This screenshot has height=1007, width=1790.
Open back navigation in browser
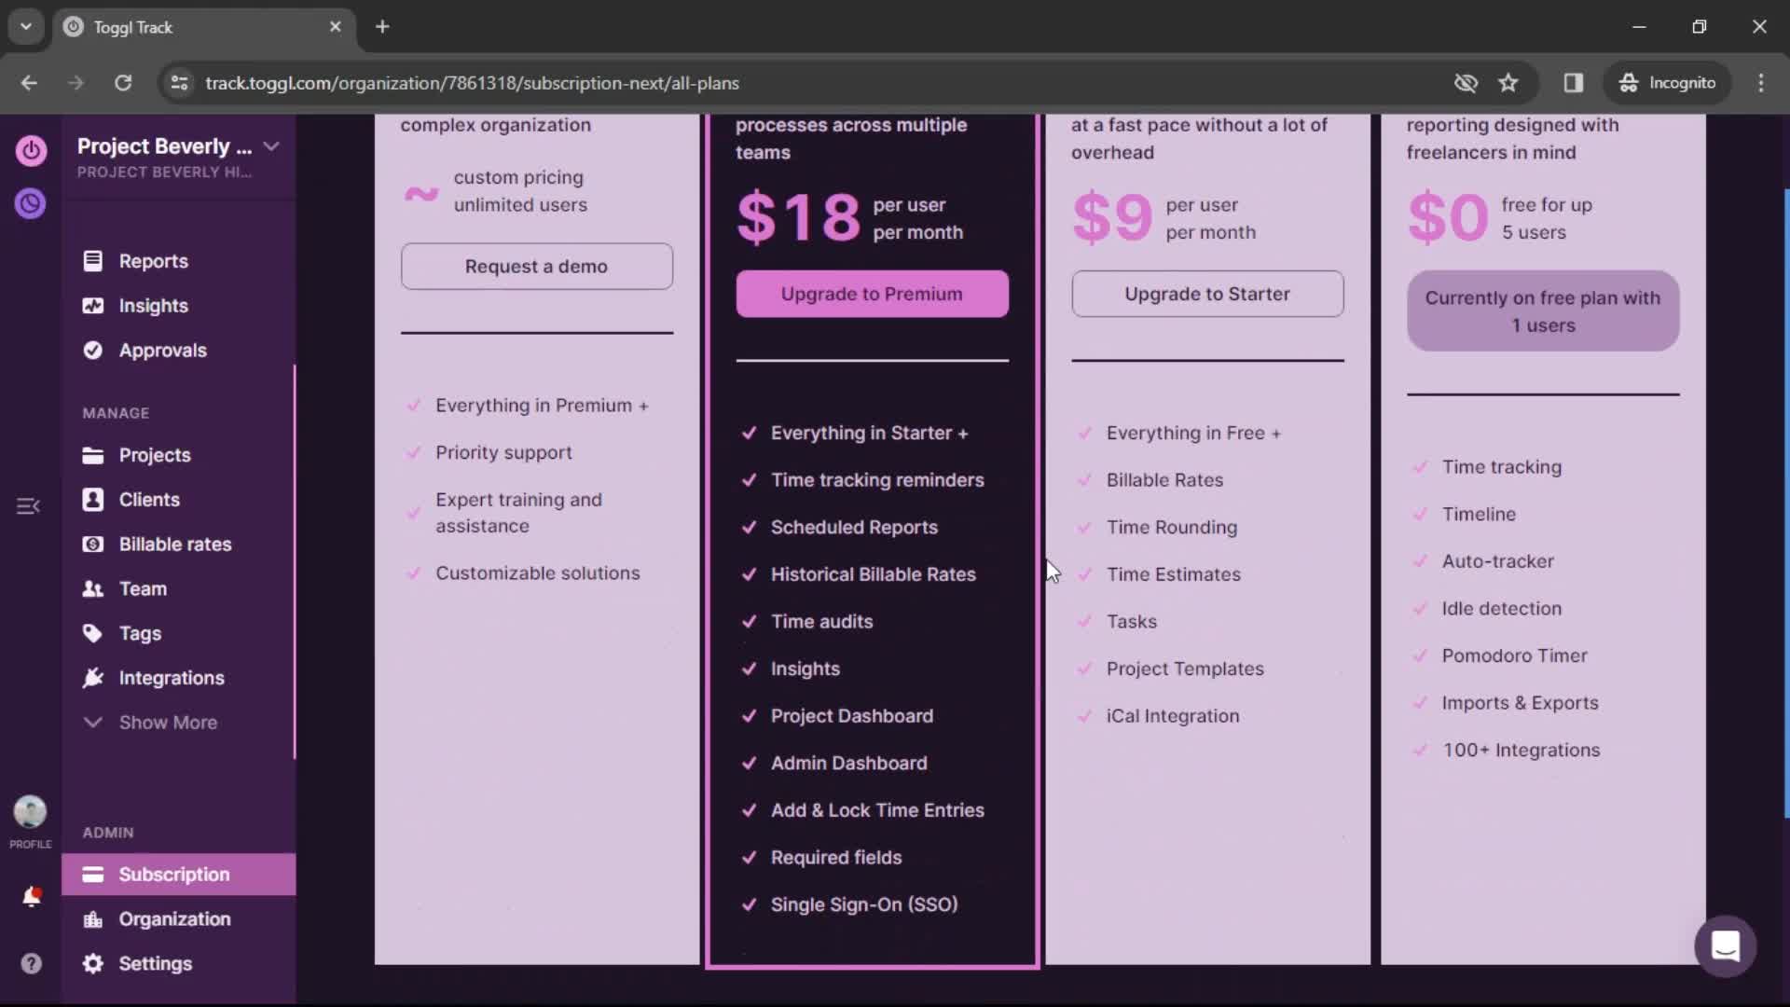click(x=30, y=82)
